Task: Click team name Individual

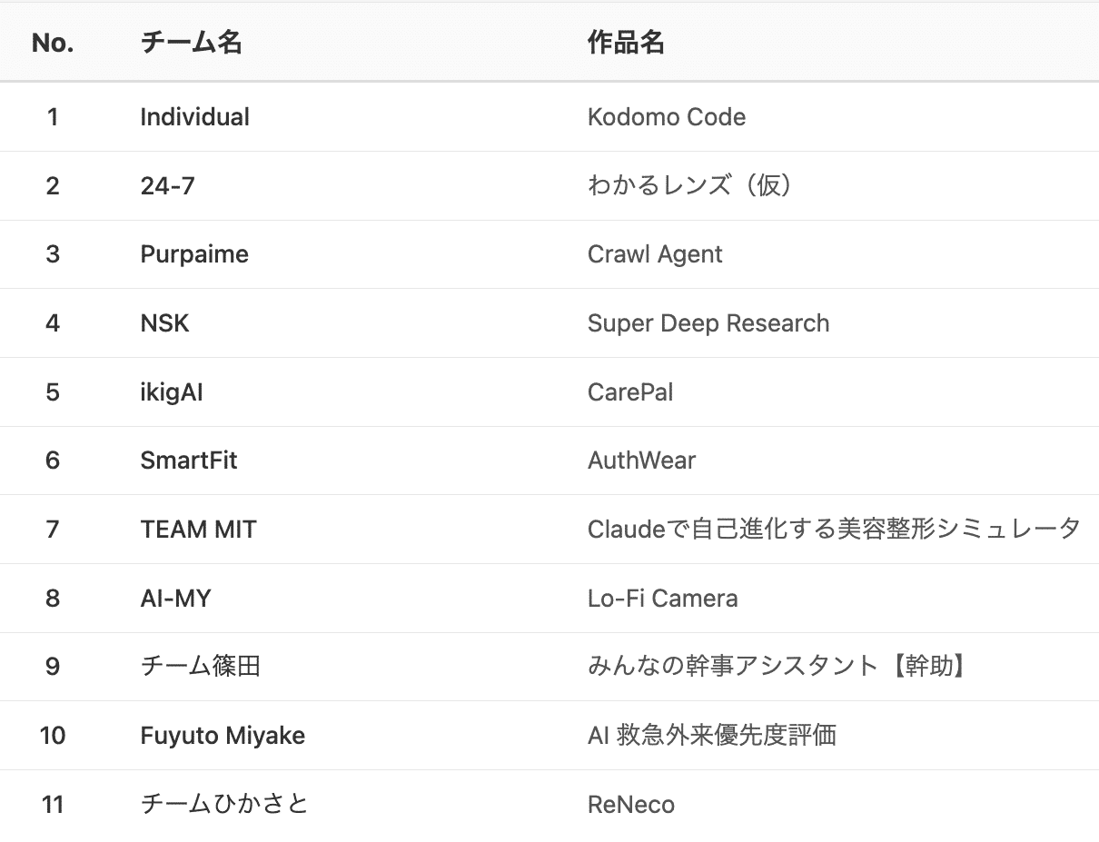Action: tap(195, 117)
